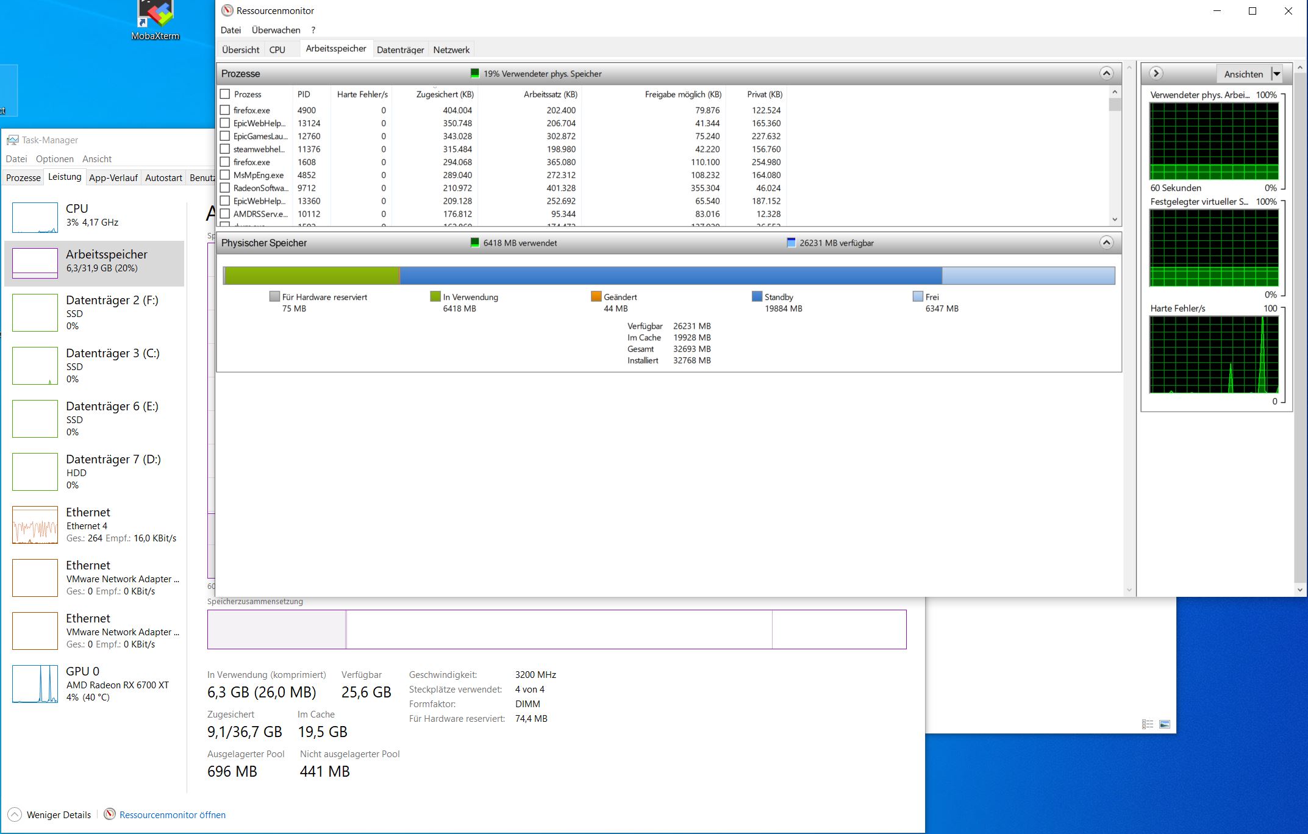Click the small summary view icon
This screenshot has height=834, width=1308.
click(x=1148, y=724)
